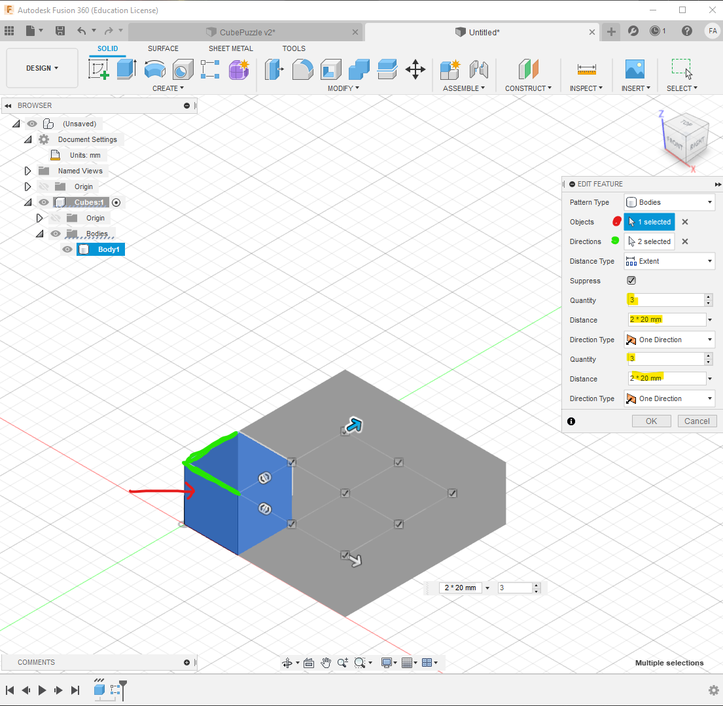Select the Fillet tool

tap(302, 69)
